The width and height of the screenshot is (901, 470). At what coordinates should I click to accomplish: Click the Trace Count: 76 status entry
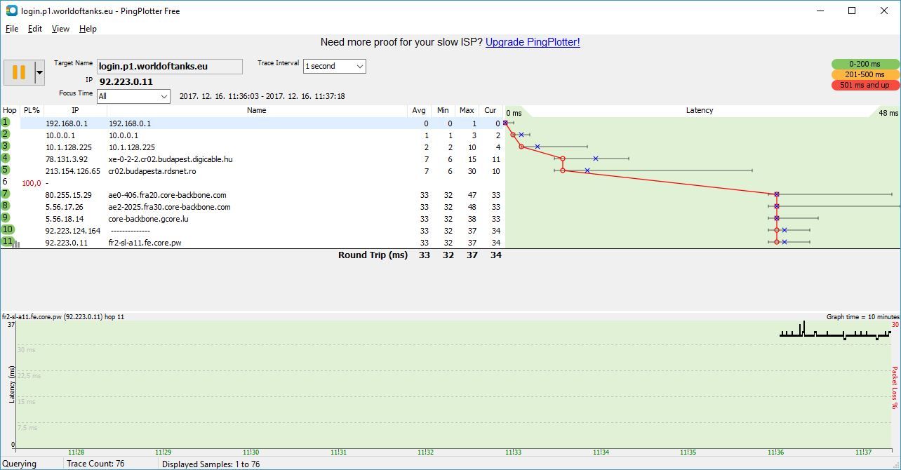tap(95, 464)
